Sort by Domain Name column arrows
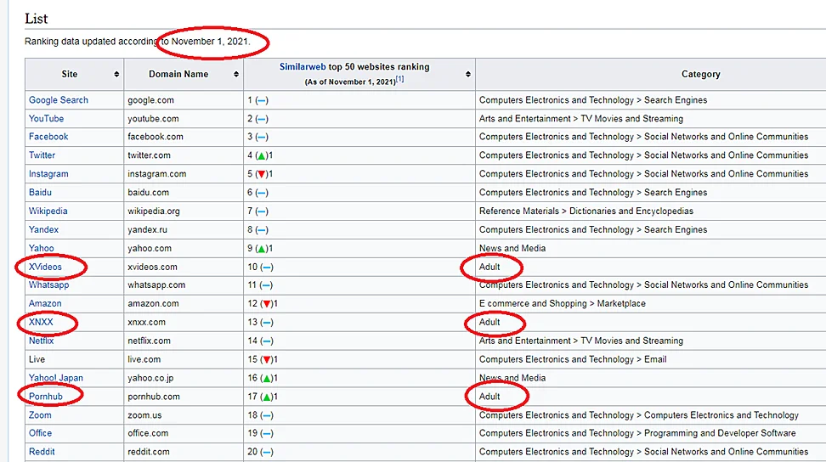The width and height of the screenshot is (826, 462). [x=236, y=74]
